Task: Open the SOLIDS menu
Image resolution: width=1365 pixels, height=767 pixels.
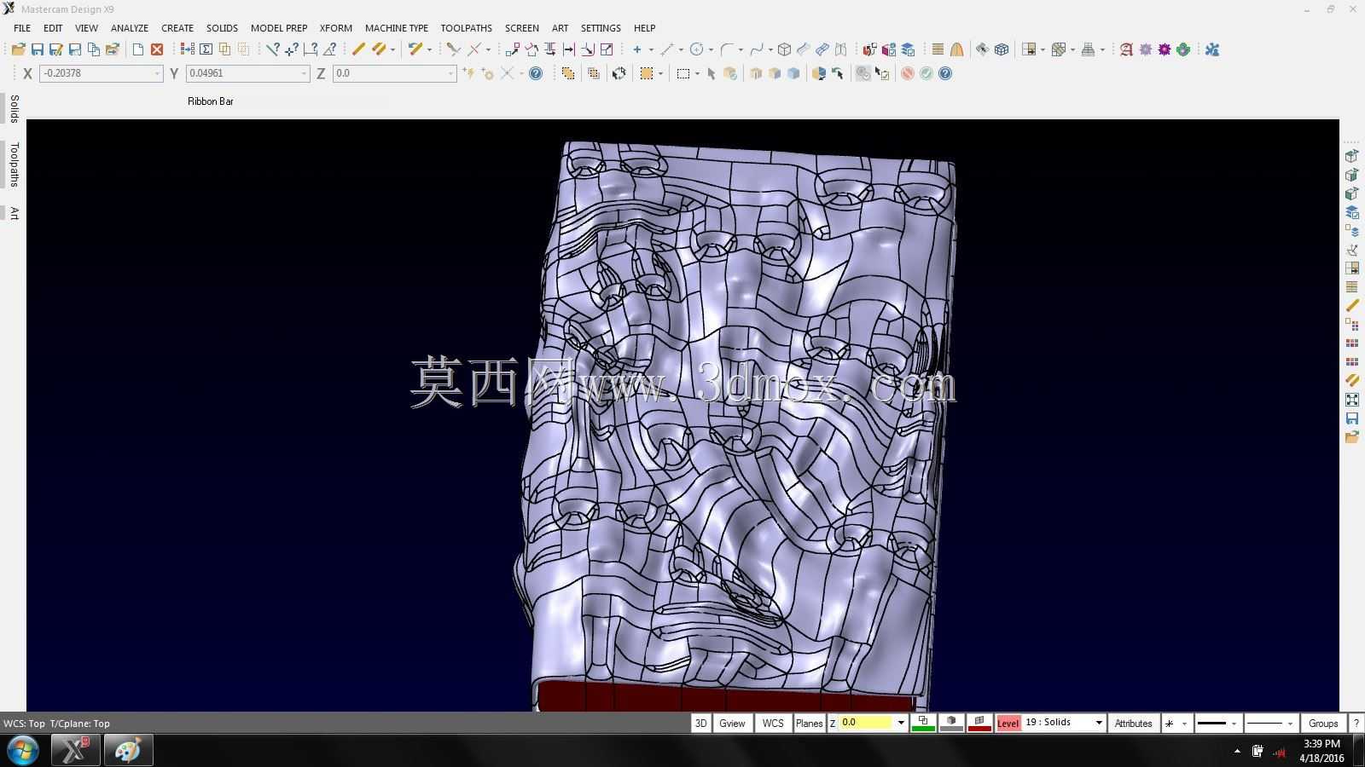Action: [x=222, y=28]
